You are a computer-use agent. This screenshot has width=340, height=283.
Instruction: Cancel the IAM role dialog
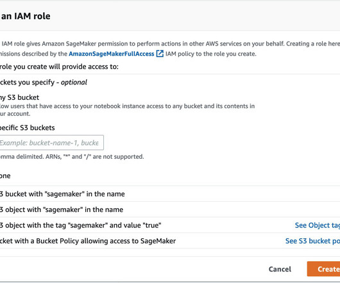click(x=280, y=269)
